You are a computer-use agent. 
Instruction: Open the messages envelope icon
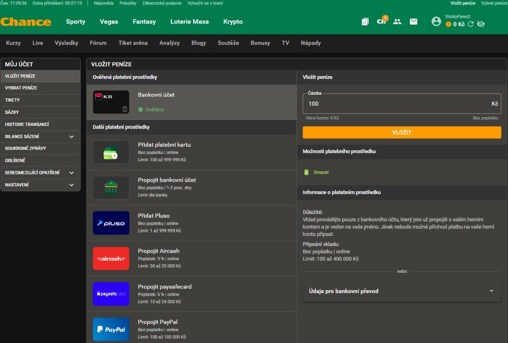pyautogui.click(x=413, y=22)
